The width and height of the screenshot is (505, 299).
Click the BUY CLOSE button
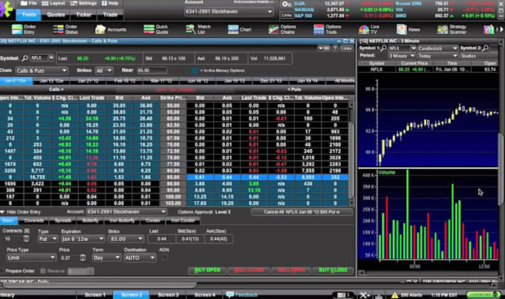click(333, 270)
